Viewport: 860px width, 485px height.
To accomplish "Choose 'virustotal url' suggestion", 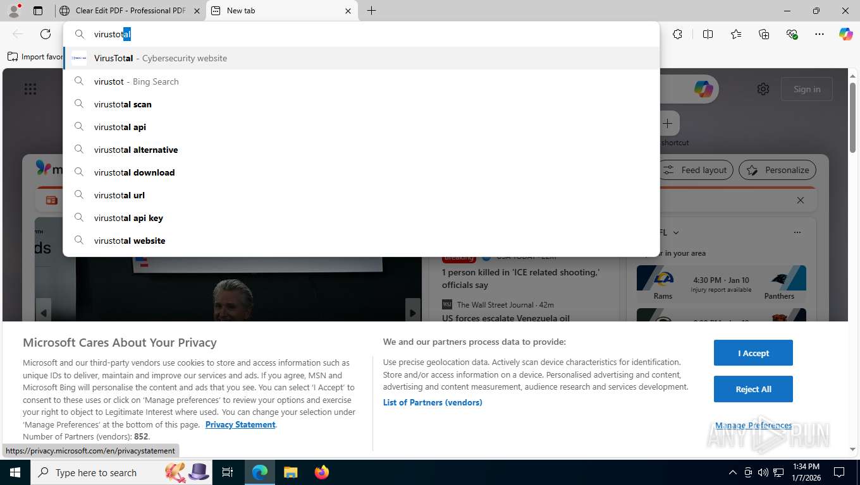I will [361, 195].
